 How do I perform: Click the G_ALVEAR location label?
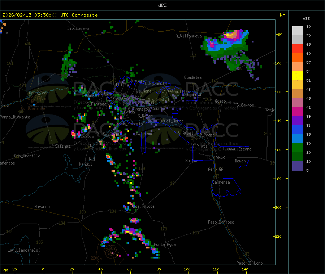pos(216,158)
